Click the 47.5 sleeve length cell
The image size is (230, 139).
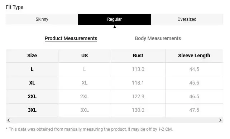click(194, 110)
